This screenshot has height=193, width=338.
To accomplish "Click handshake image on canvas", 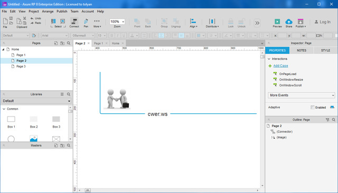I will 117,99.
